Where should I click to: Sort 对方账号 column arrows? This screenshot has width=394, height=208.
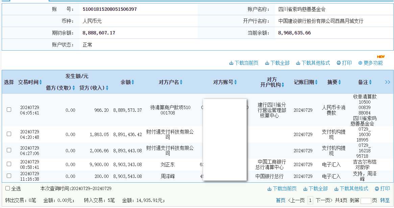click(236, 82)
